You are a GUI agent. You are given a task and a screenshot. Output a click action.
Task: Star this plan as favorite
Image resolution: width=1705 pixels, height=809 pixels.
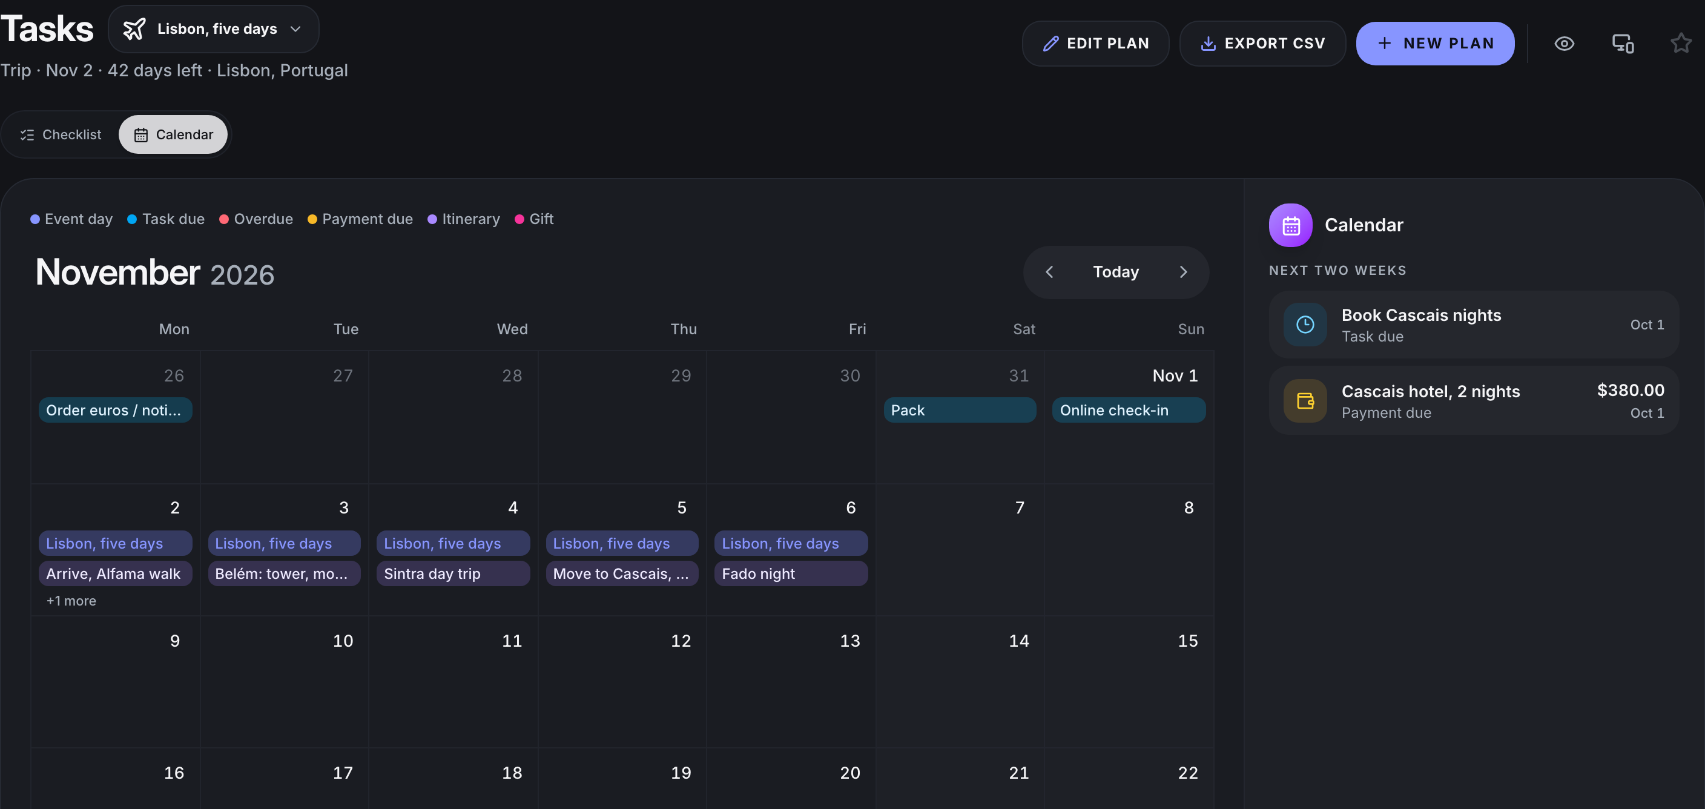[1681, 44]
